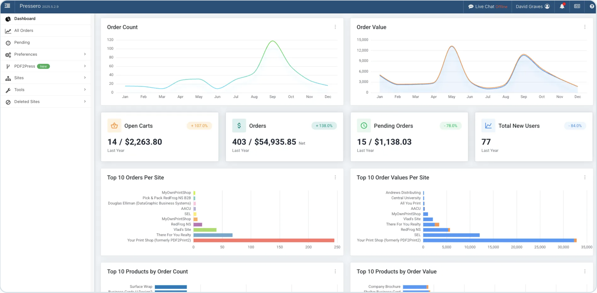Open Top 10 Orders Per Site options menu
Screen dimensions: 597x293
(x=335, y=177)
